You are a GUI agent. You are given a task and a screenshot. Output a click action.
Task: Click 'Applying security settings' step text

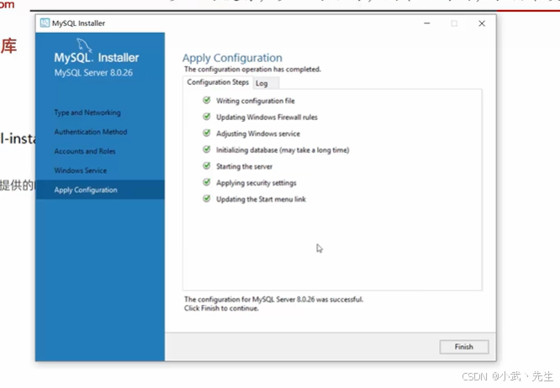[x=256, y=183]
